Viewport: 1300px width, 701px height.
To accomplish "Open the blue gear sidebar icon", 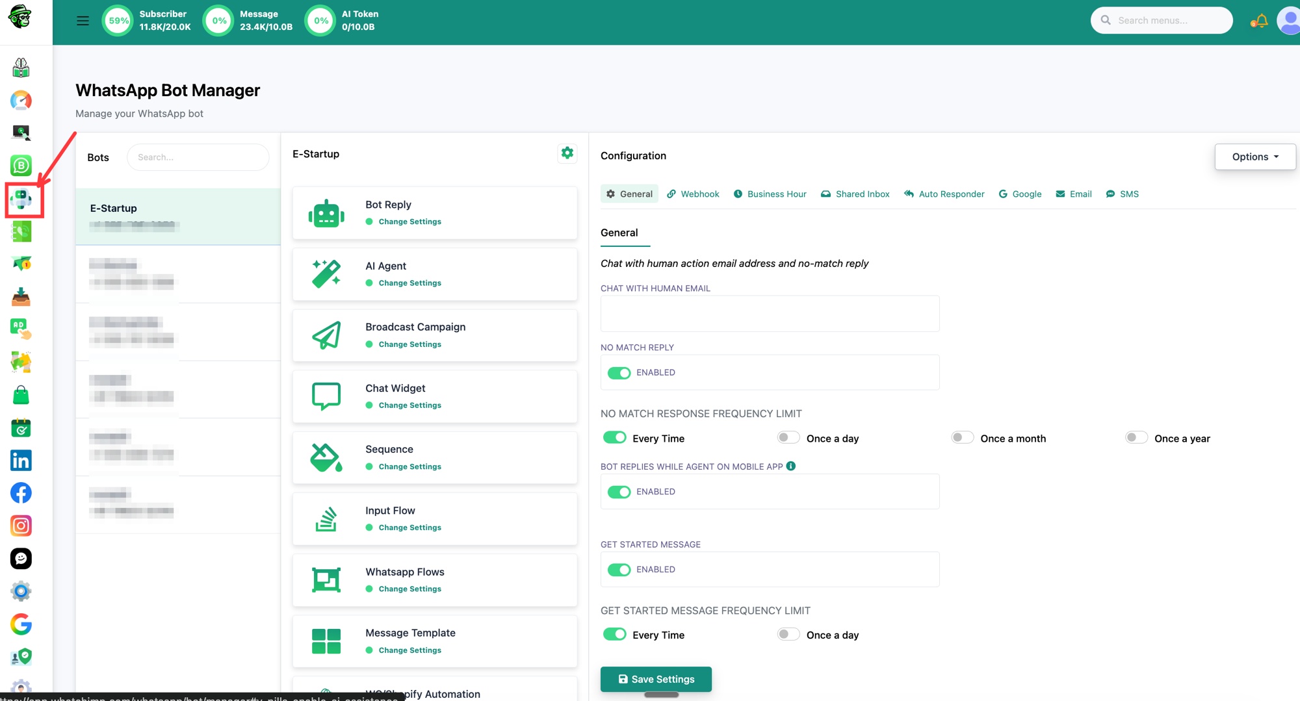I will [21, 591].
